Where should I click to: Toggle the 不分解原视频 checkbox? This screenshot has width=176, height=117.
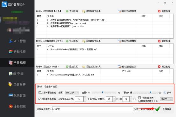click(x=139, y=98)
